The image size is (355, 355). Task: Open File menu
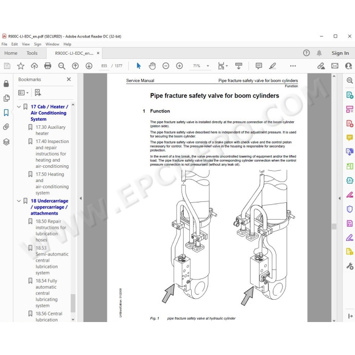point(4,44)
